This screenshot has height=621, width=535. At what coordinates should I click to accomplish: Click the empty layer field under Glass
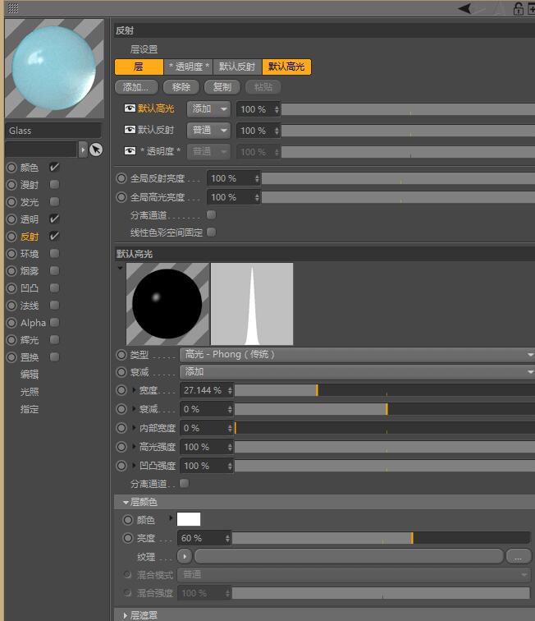pos(41,149)
